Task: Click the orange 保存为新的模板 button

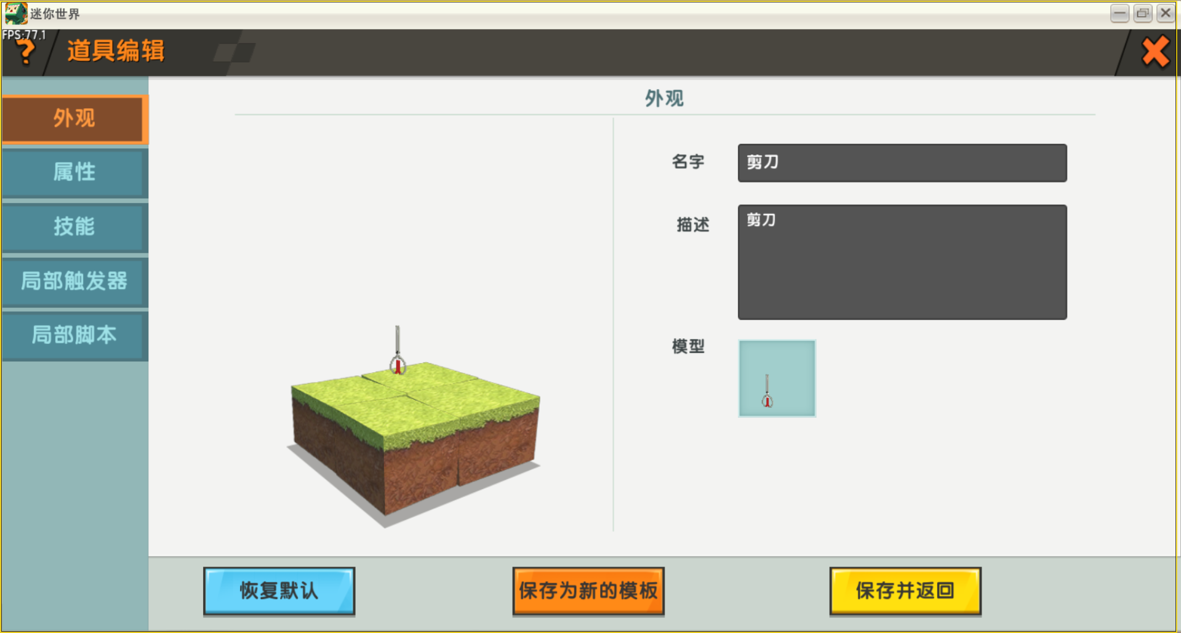Action: tap(588, 591)
